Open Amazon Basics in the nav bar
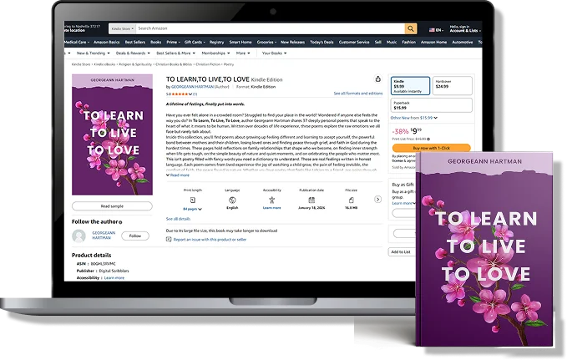567x360 pixels. pos(107,43)
